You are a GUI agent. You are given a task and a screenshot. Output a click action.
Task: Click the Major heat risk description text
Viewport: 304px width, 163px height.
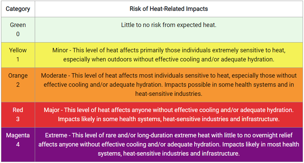(x=169, y=114)
